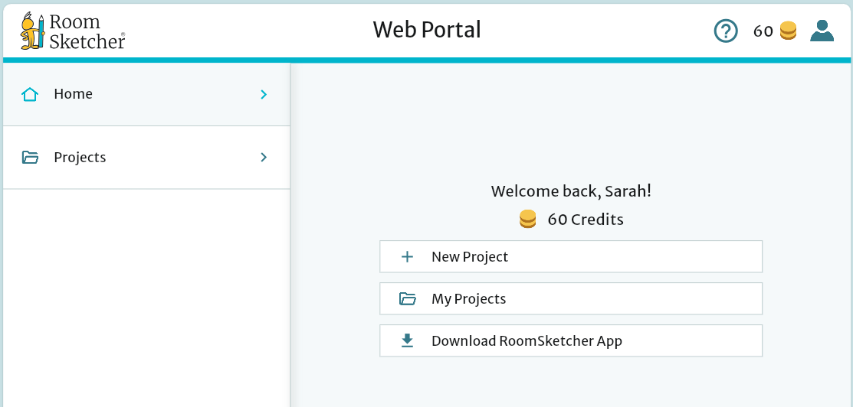The width and height of the screenshot is (853, 407).
Task: Create a New Project
Action: click(571, 256)
